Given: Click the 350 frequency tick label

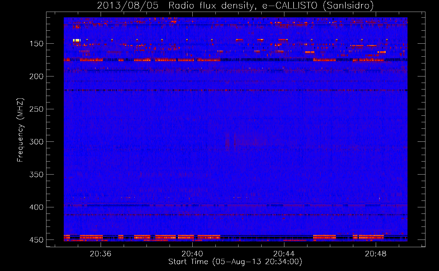Looking at the screenshot, I should point(36,175).
